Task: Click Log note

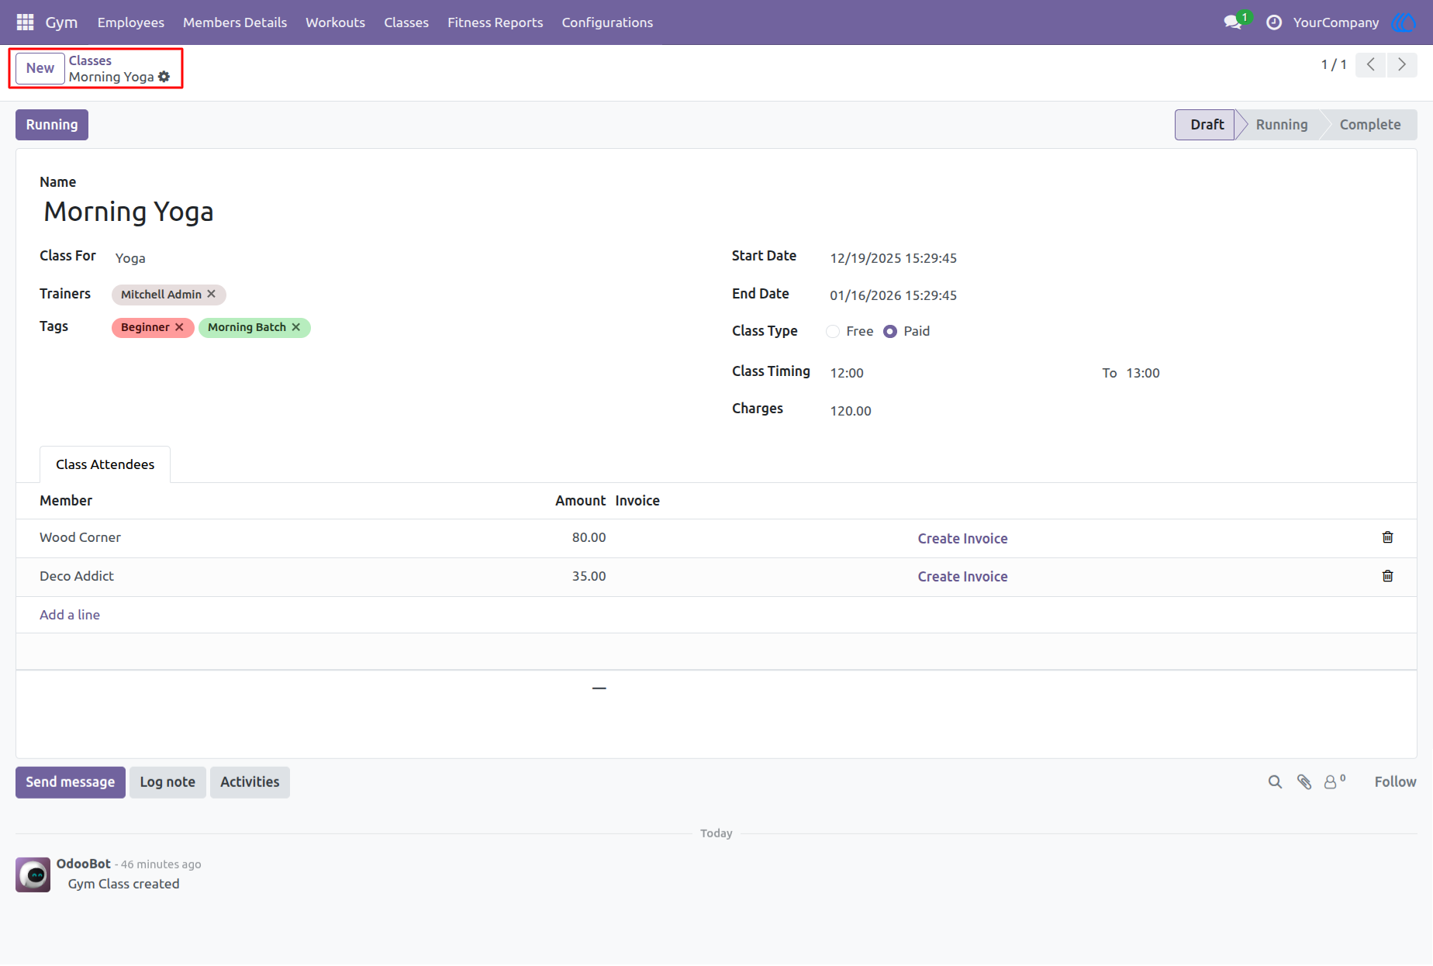Action: coord(167,782)
